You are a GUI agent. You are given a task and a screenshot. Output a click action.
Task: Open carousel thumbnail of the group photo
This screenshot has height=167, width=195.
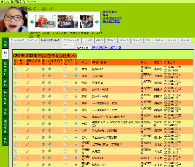[x=68, y=21]
